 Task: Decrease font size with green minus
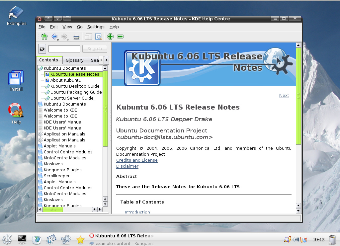[120, 37]
